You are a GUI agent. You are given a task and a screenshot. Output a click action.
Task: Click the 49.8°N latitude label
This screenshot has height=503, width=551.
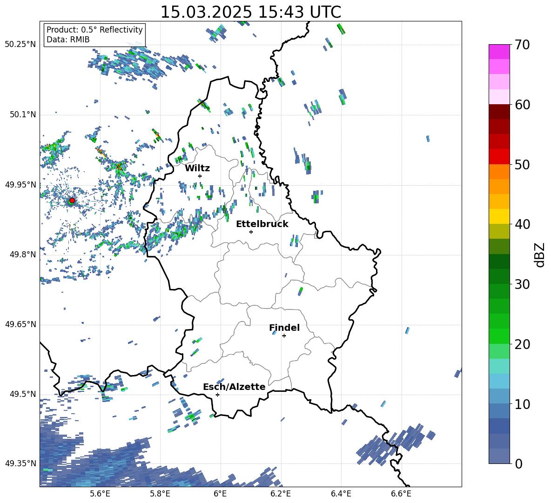[23, 255]
